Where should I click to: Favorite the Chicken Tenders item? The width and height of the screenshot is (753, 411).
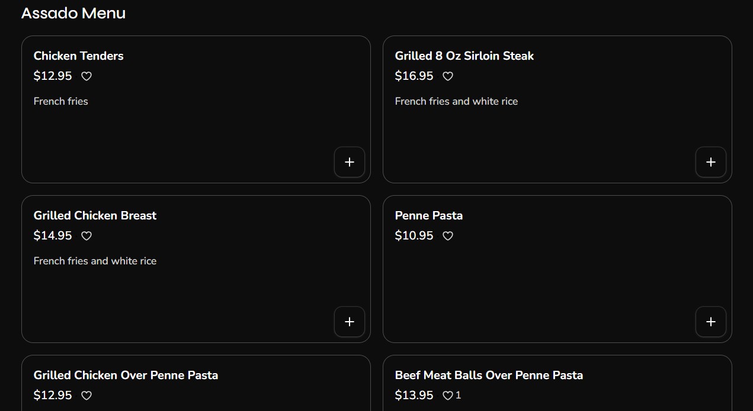pos(86,76)
